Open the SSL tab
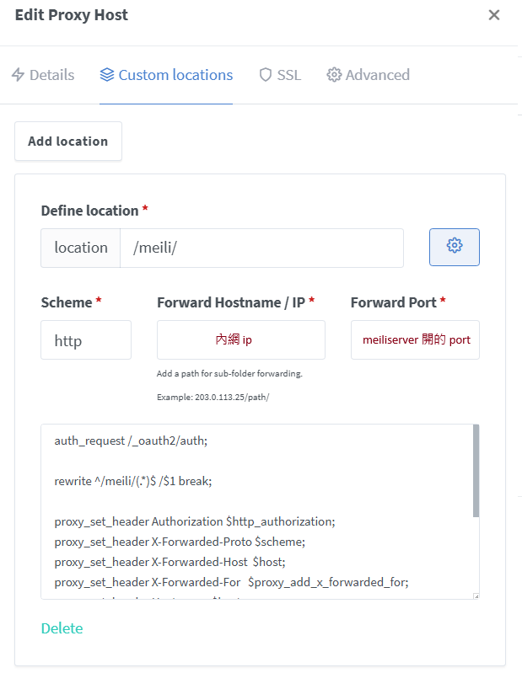 click(x=288, y=75)
